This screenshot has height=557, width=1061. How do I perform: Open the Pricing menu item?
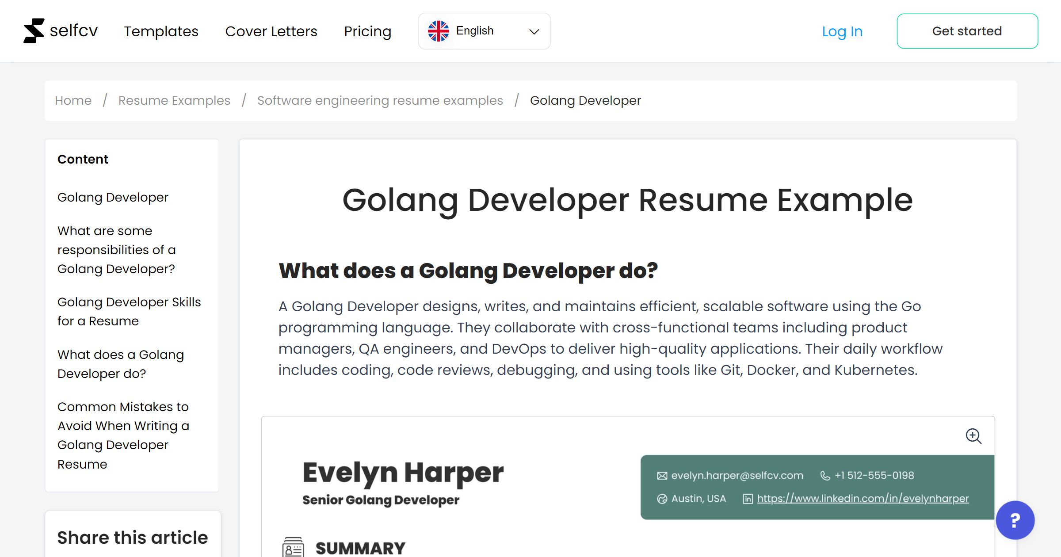367,31
